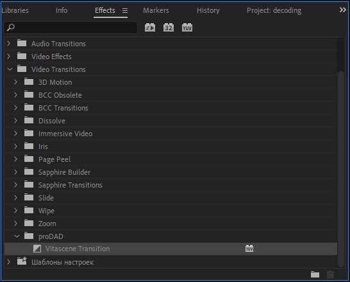The width and height of the screenshot is (350, 282).
Task: Expand the Sapphire Builder folder
Action: point(15,172)
